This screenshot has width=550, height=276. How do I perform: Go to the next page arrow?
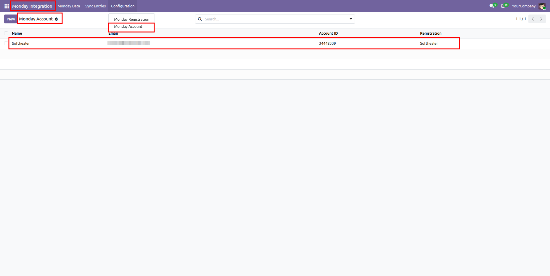pos(541,19)
